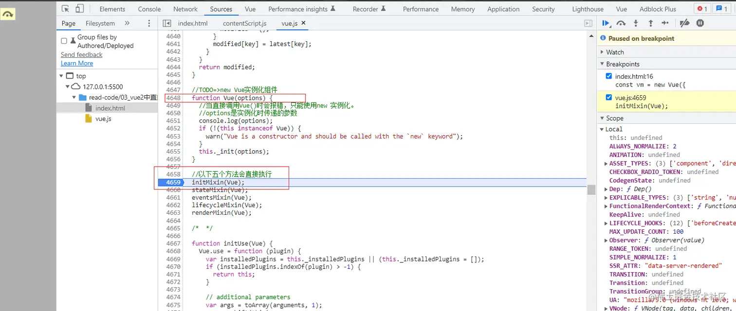This screenshot has width=736, height=311.
Task: Step out of current function
Action: click(650, 23)
